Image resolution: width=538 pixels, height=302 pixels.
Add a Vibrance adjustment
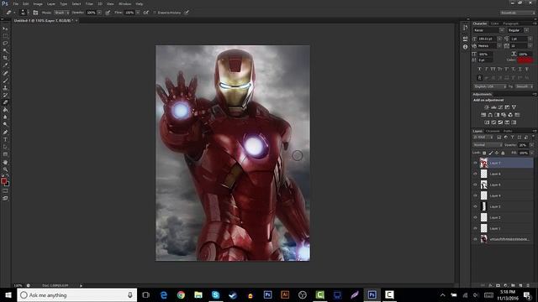click(x=514, y=107)
